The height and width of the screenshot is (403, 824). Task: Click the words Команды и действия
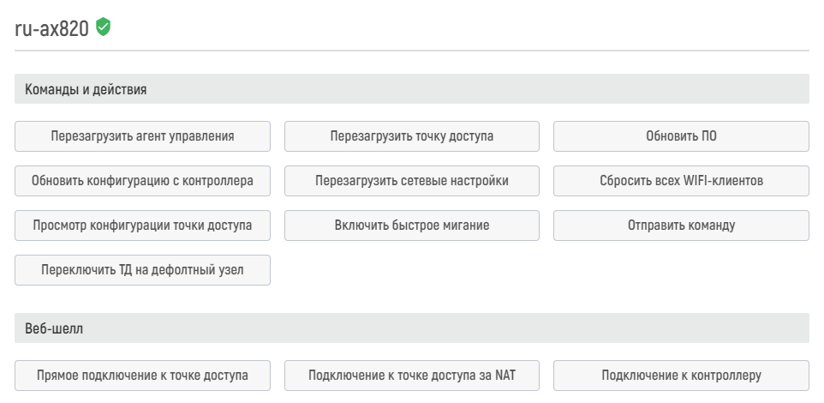[86, 89]
